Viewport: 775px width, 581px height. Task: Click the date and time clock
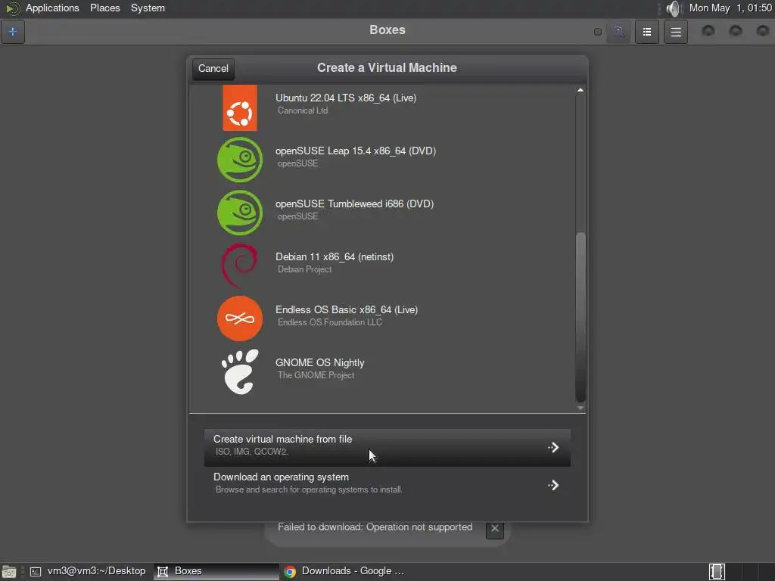[x=730, y=8]
